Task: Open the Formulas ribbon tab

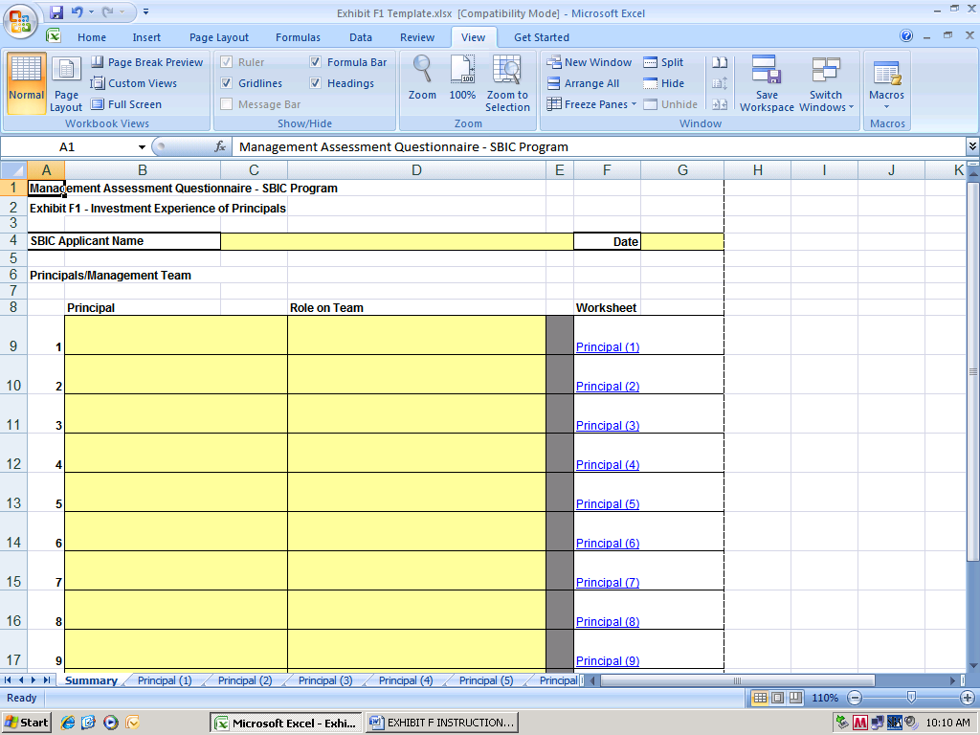Action: [x=298, y=37]
